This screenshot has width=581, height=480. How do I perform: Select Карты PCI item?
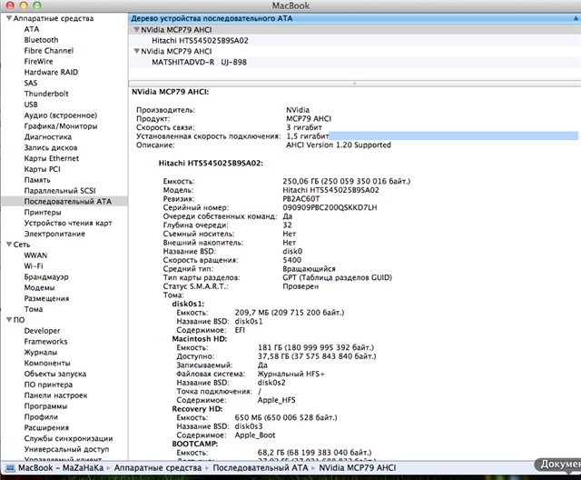[x=43, y=169]
